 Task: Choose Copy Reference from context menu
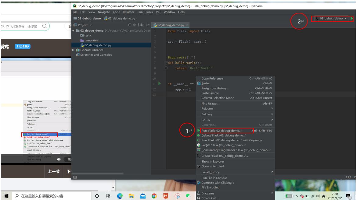[x=236, y=78]
